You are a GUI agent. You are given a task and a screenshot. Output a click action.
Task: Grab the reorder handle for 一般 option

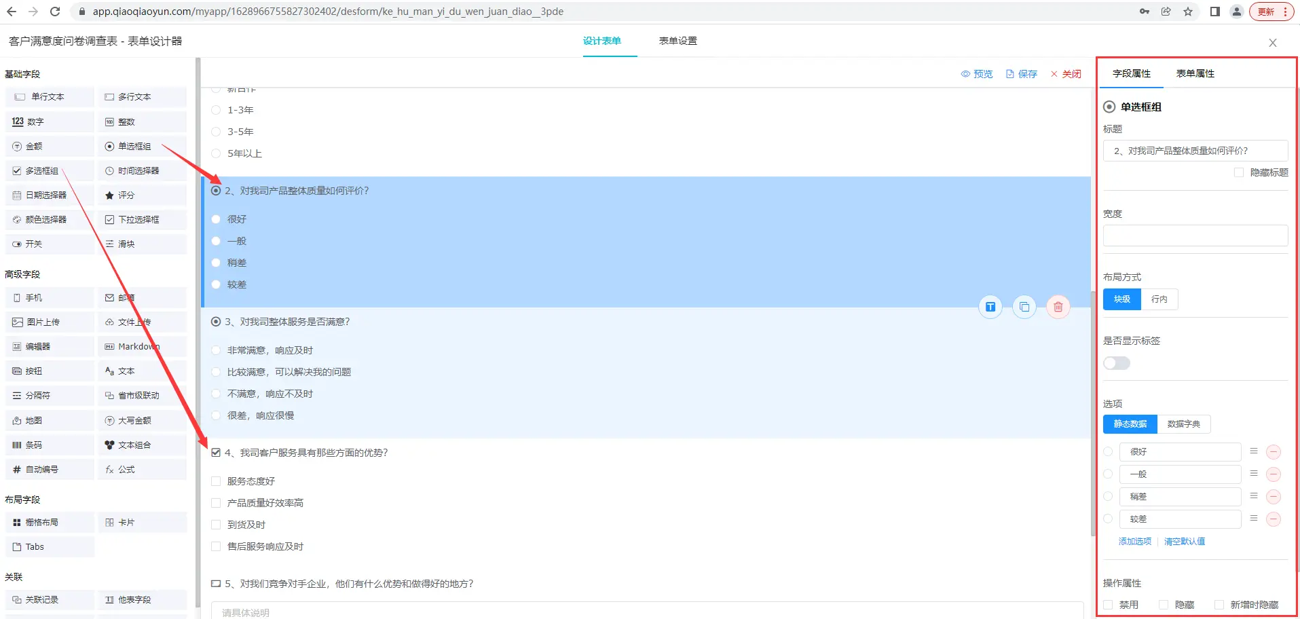tap(1254, 474)
